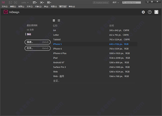Click the 新建... Ctrl+N button
This screenshot has width=162, height=116.
click(x=38, y=42)
